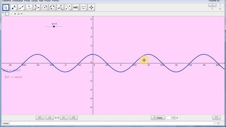Select the Perpendicular Line tool
Viewport: 226px width, 127px height.
[x=29, y=7]
